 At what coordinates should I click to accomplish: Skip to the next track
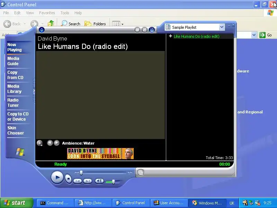point(88,181)
